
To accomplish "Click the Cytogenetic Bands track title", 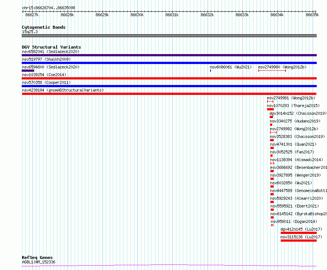I will [44, 27].
